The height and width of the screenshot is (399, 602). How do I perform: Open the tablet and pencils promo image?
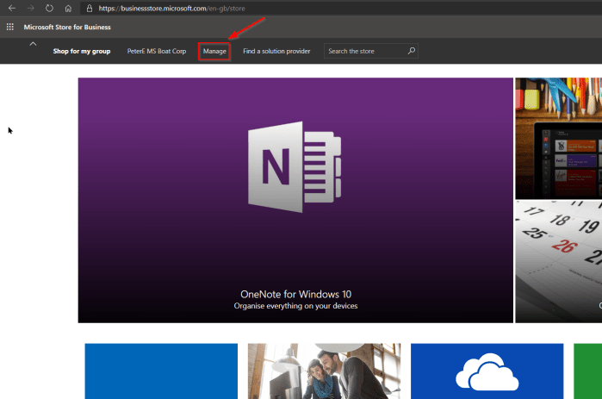tap(558, 138)
